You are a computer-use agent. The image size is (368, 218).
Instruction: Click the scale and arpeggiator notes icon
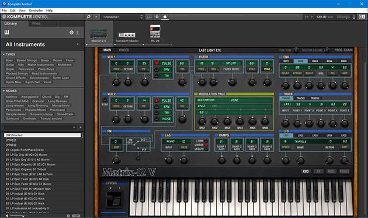click(x=149, y=17)
